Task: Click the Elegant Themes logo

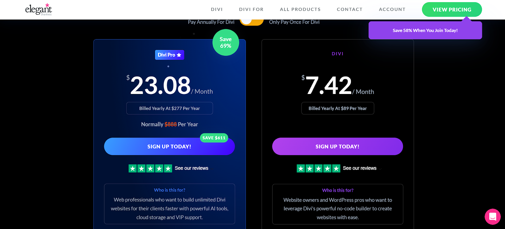Action: (39, 9)
